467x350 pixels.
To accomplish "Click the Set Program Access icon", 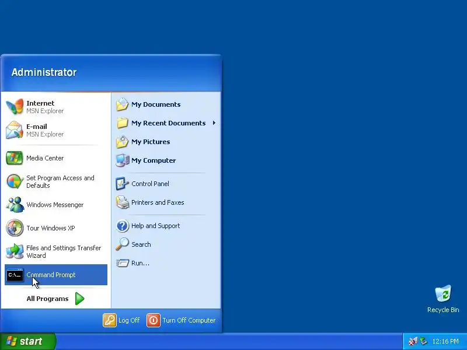I will 15,181.
